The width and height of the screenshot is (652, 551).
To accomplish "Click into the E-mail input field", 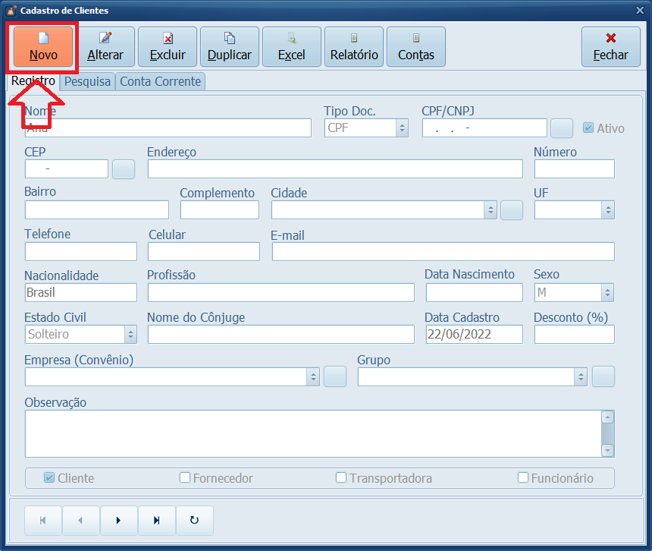I will click(x=443, y=252).
